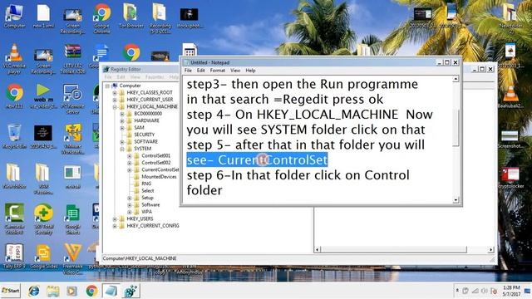Select the MountedDevices registry key
The height and width of the screenshot is (299, 532).
pyautogui.click(x=159, y=177)
